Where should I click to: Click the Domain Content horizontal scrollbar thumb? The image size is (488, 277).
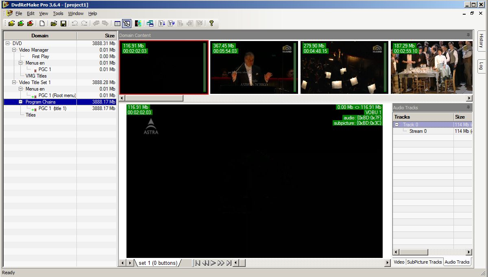154,98
